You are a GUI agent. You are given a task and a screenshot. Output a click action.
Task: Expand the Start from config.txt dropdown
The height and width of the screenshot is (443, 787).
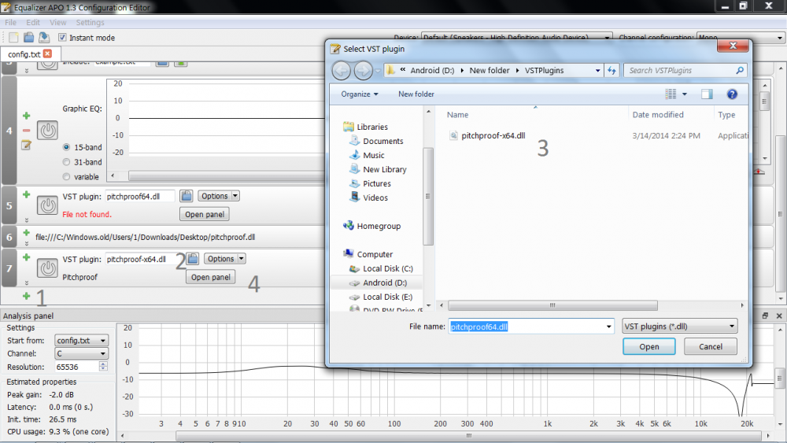click(x=81, y=341)
